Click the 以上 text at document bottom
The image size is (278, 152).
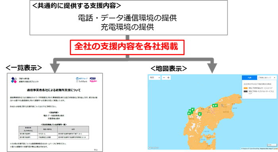(x=96, y=150)
